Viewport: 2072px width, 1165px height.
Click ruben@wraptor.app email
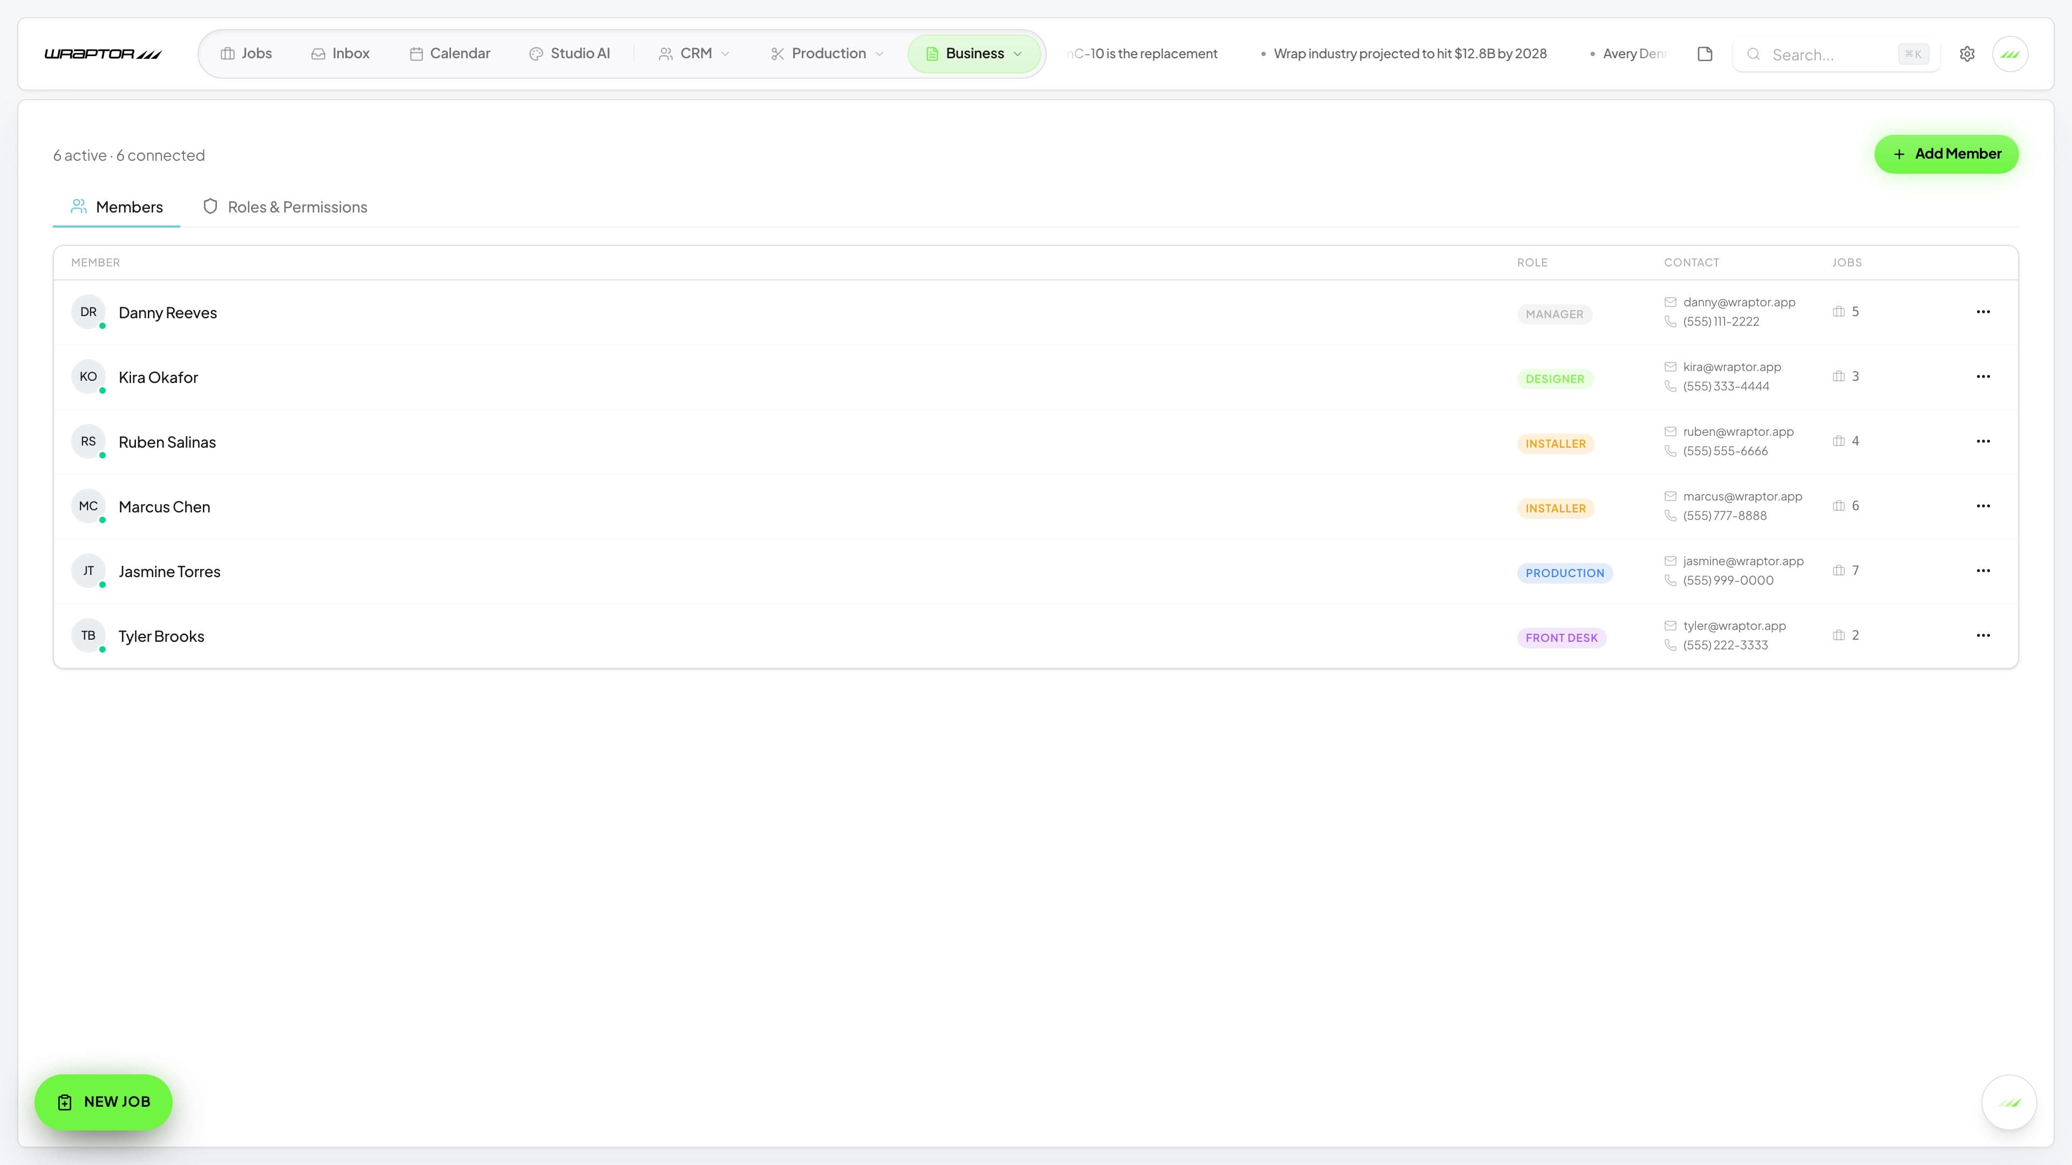(1738, 431)
